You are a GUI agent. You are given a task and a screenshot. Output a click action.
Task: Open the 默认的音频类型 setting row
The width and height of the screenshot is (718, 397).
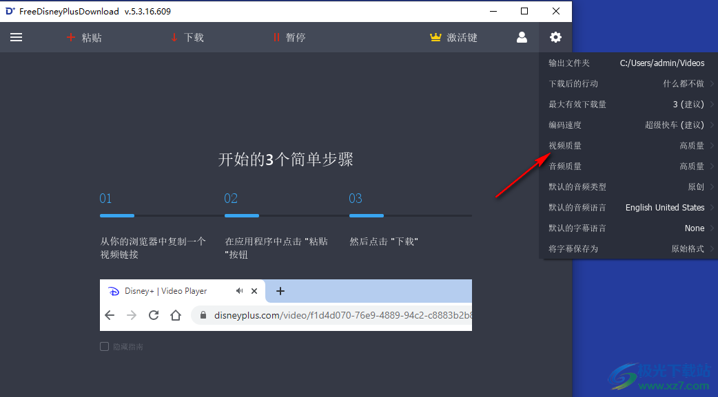pos(628,186)
